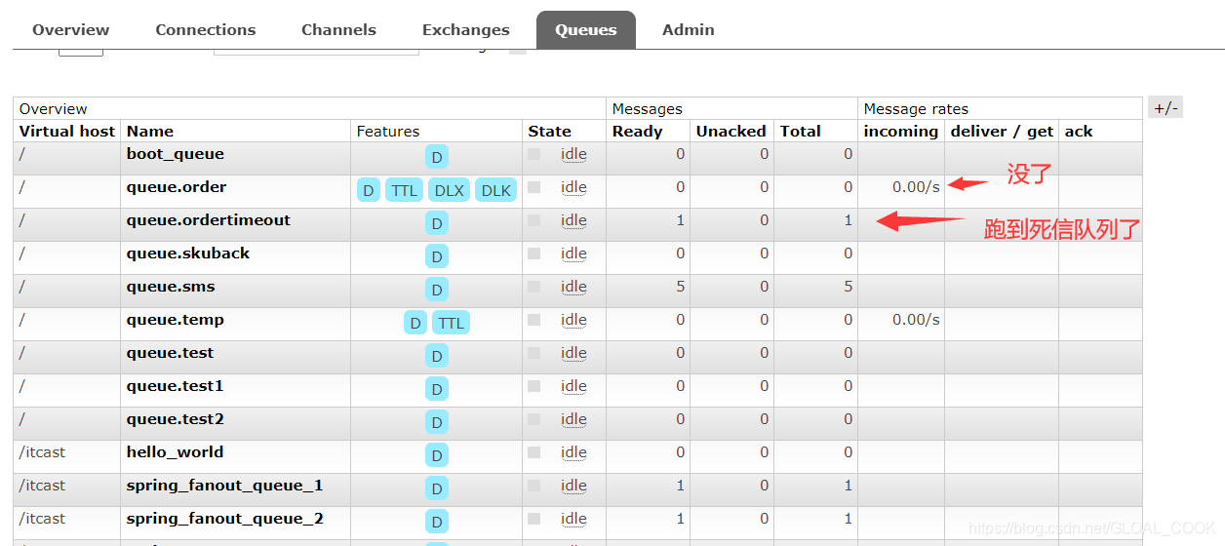This screenshot has height=546, width=1225.
Task: Click the state indicator square of hello_world
Action: click(x=533, y=452)
